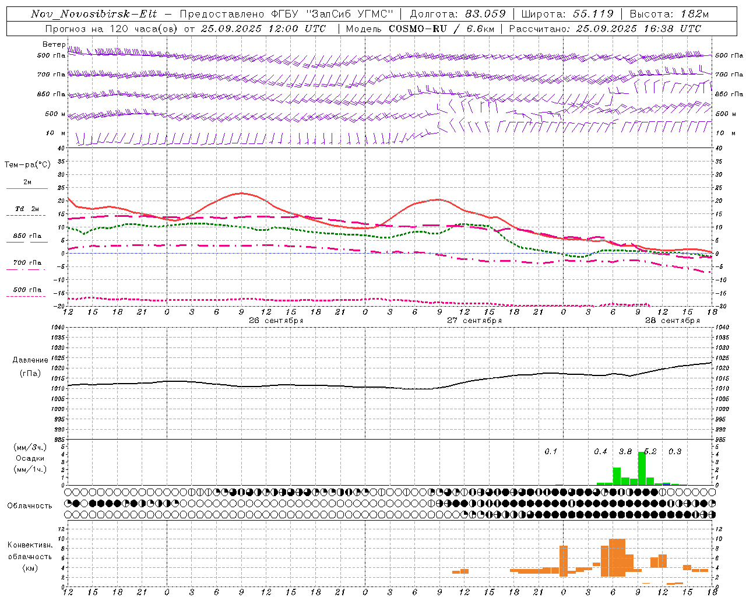
Task: Click the tallest green precipitation bar under 5.2
Action: pos(642,468)
